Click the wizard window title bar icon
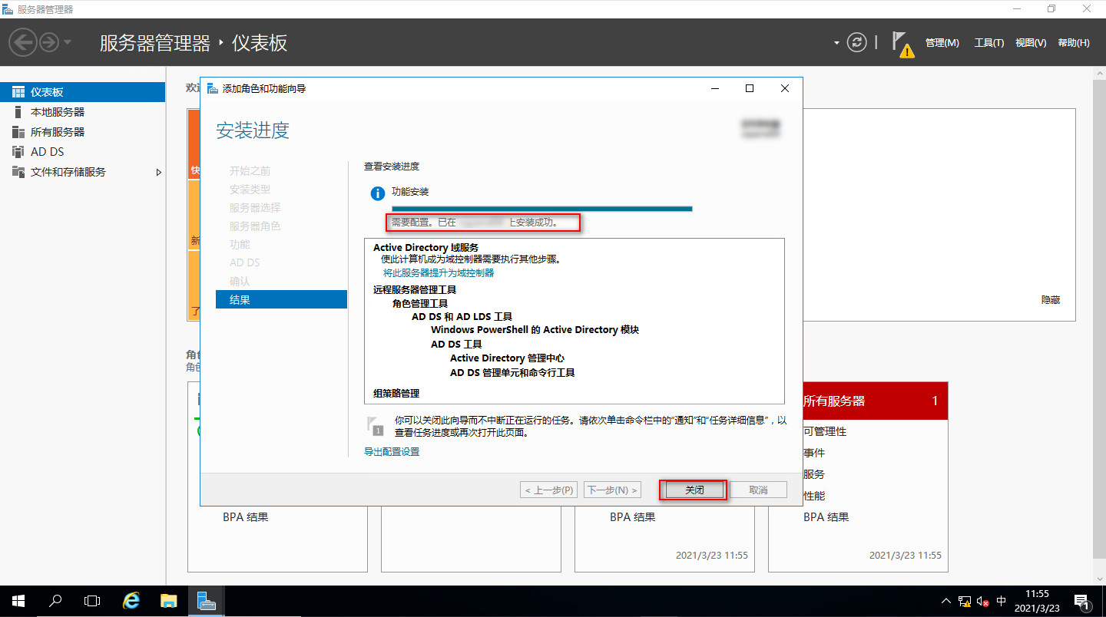The width and height of the screenshot is (1106, 617). (212, 88)
